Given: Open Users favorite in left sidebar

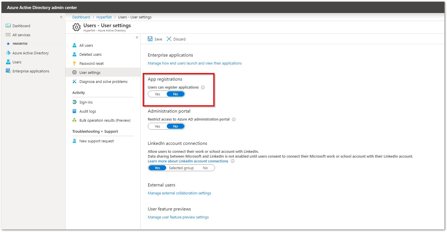Looking at the screenshot, I should pos(17,62).
